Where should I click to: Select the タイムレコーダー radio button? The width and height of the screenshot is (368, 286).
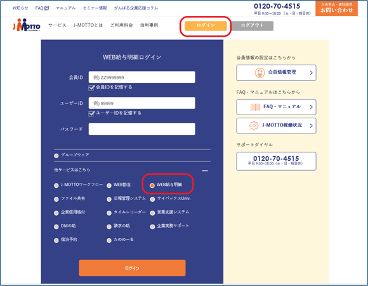pos(109,213)
